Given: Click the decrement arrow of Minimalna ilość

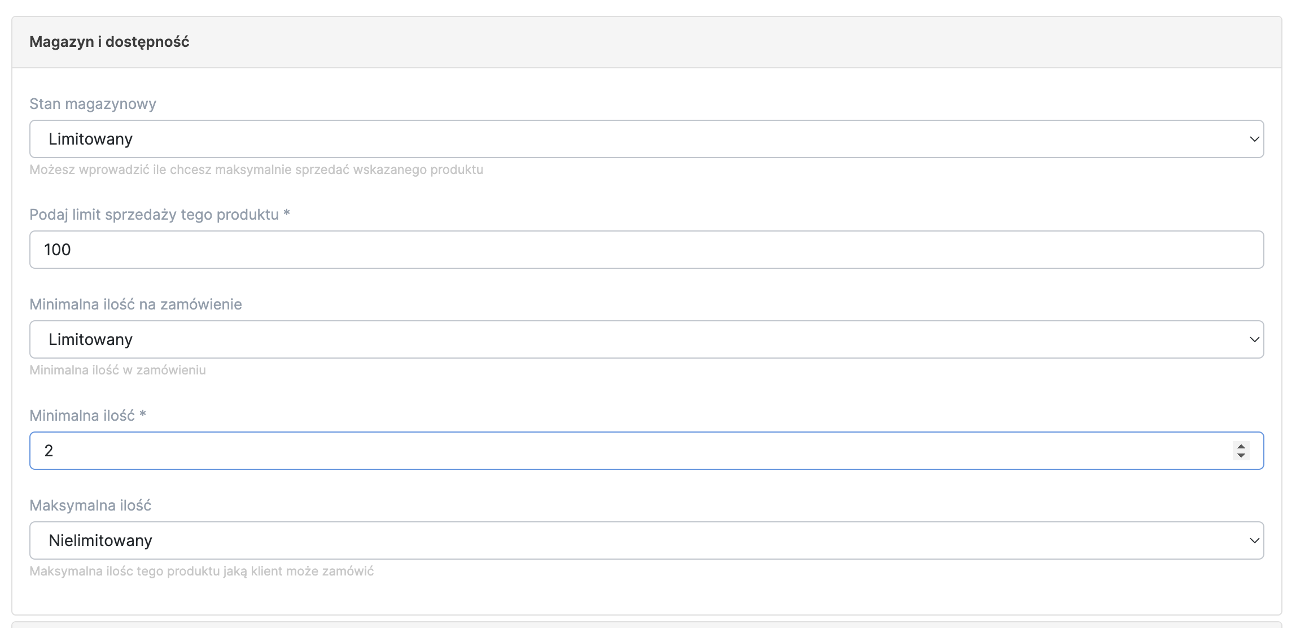Looking at the screenshot, I should [1241, 455].
